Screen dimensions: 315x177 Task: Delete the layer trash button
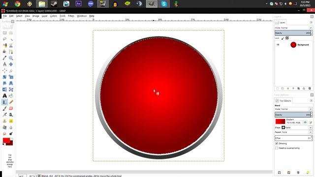click(310, 88)
